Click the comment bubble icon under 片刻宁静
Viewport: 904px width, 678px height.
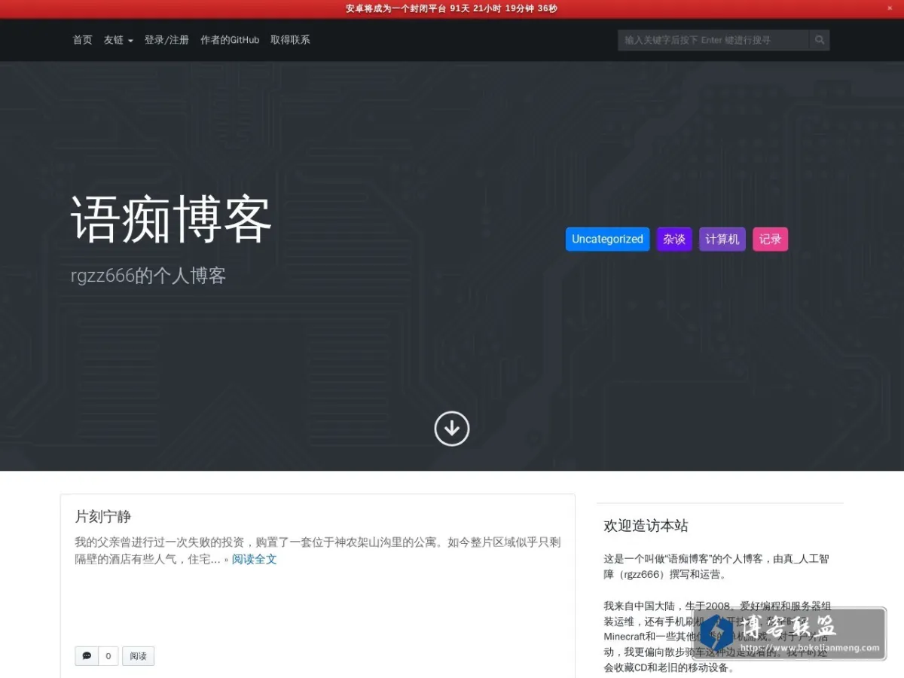click(87, 656)
